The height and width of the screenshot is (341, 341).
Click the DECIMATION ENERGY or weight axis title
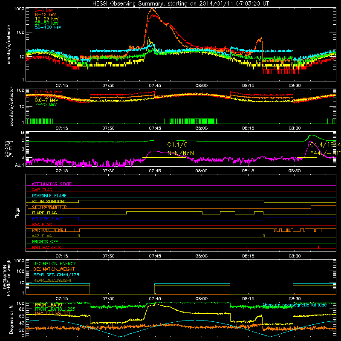point(6,277)
